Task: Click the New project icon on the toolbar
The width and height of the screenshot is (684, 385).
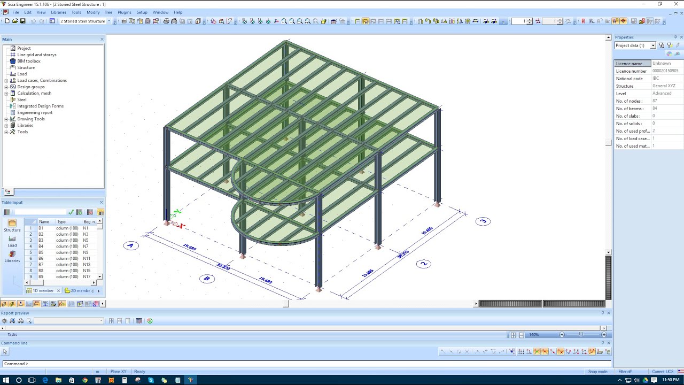Action: (x=7, y=21)
